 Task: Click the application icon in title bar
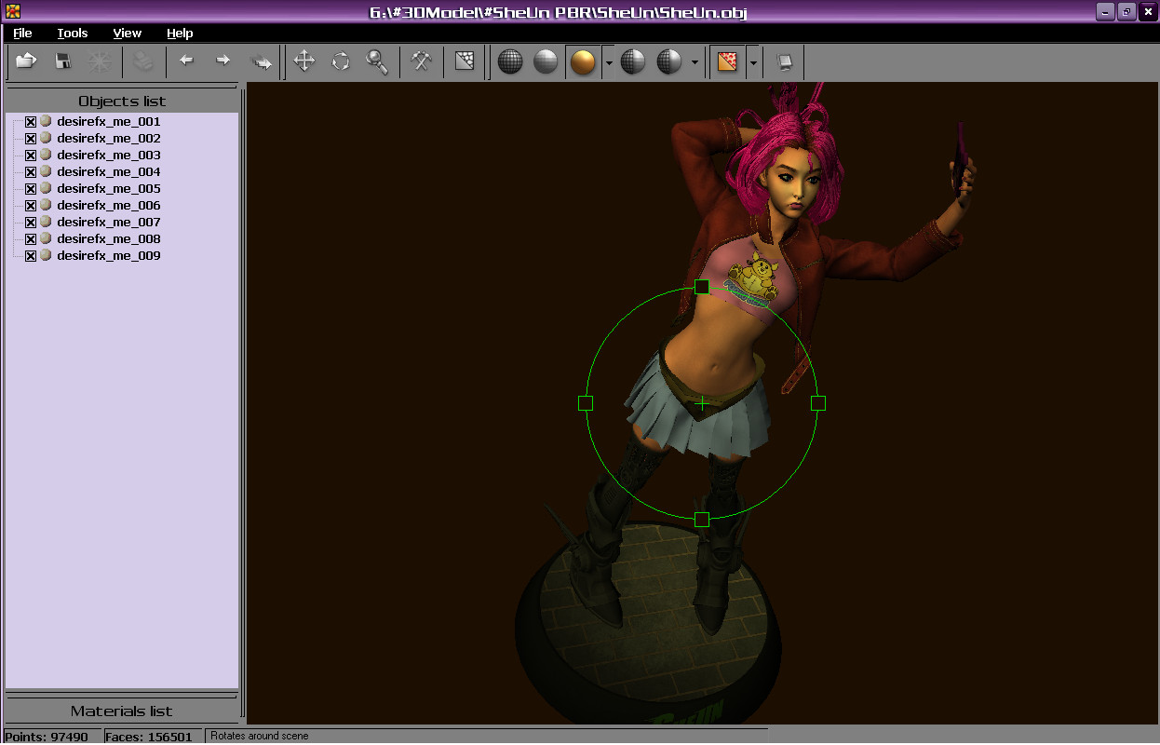[13, 11]
